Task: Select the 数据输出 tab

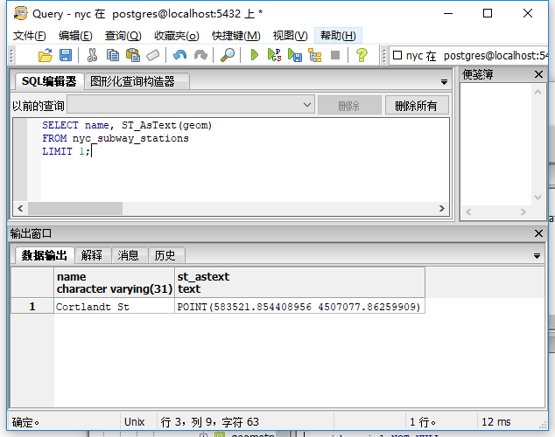Action: click(45, 255)
